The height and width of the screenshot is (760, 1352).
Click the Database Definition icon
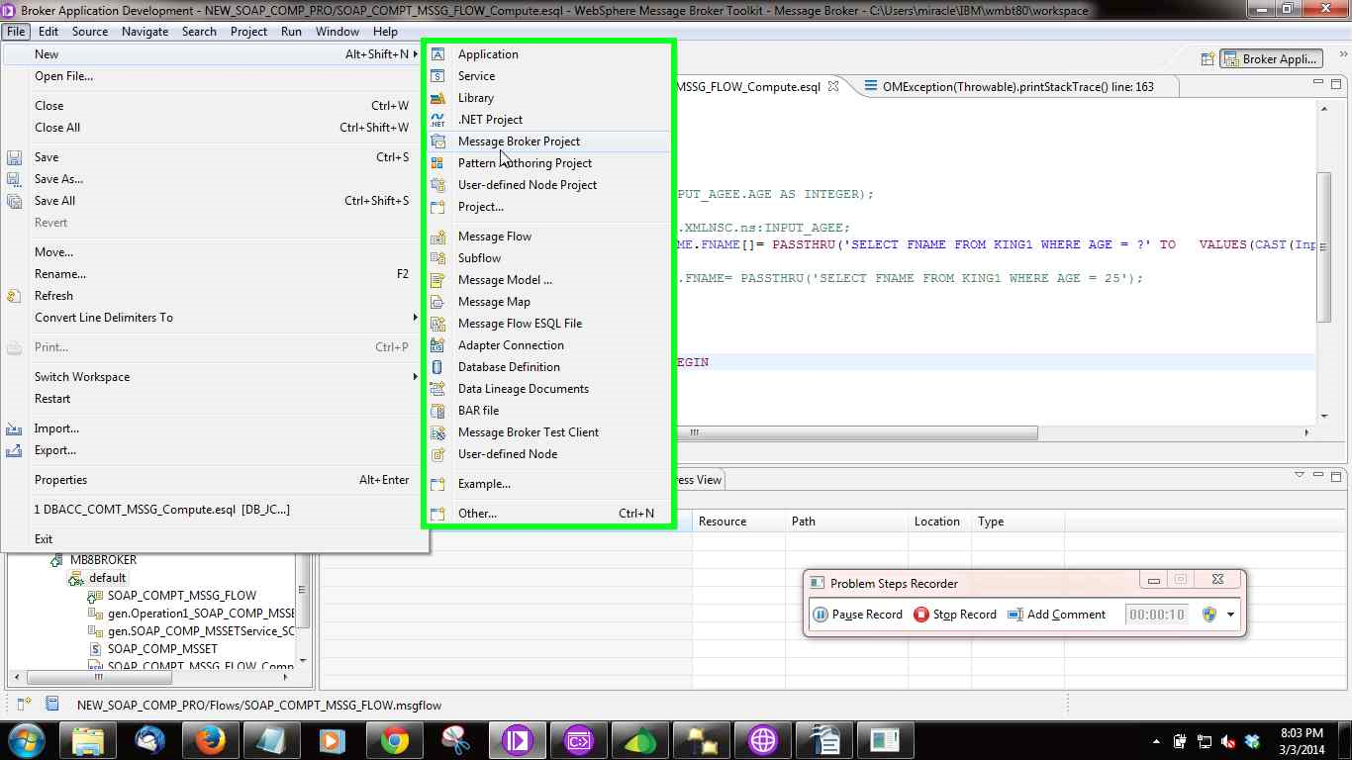click(437, 367)
